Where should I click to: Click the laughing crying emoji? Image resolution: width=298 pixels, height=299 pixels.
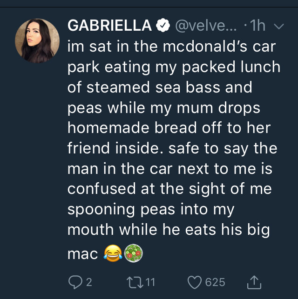pos(111,253)
